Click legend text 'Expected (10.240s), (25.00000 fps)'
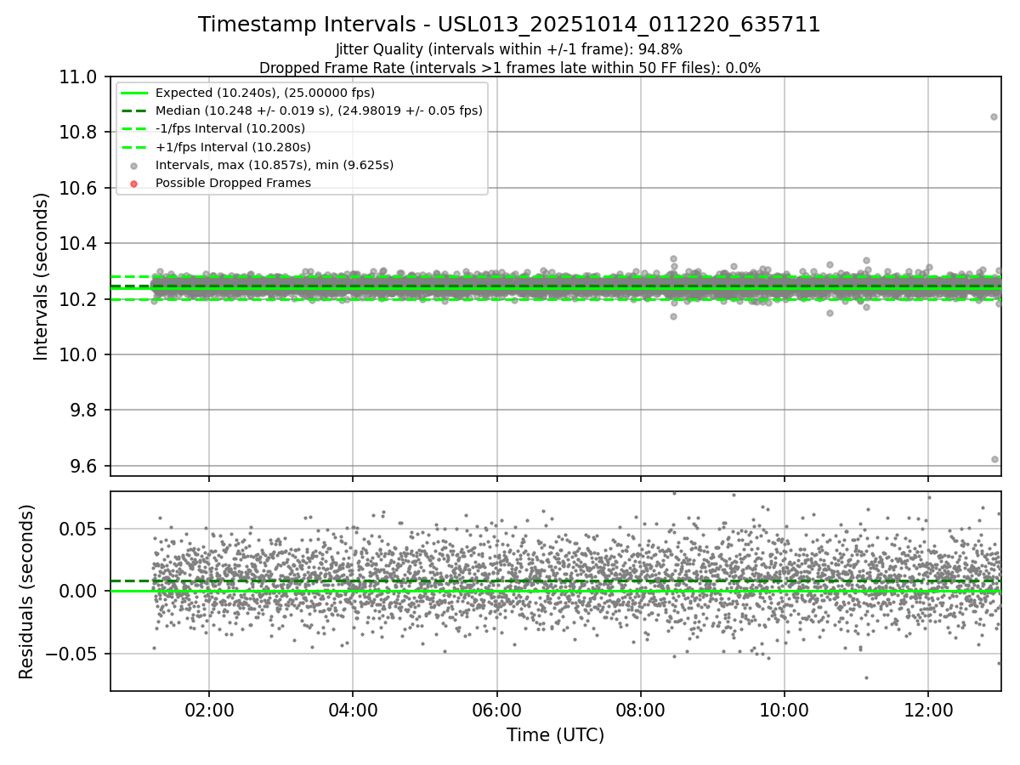The width and height of the screenshot is (1020, 765). (x=265, y=93)
